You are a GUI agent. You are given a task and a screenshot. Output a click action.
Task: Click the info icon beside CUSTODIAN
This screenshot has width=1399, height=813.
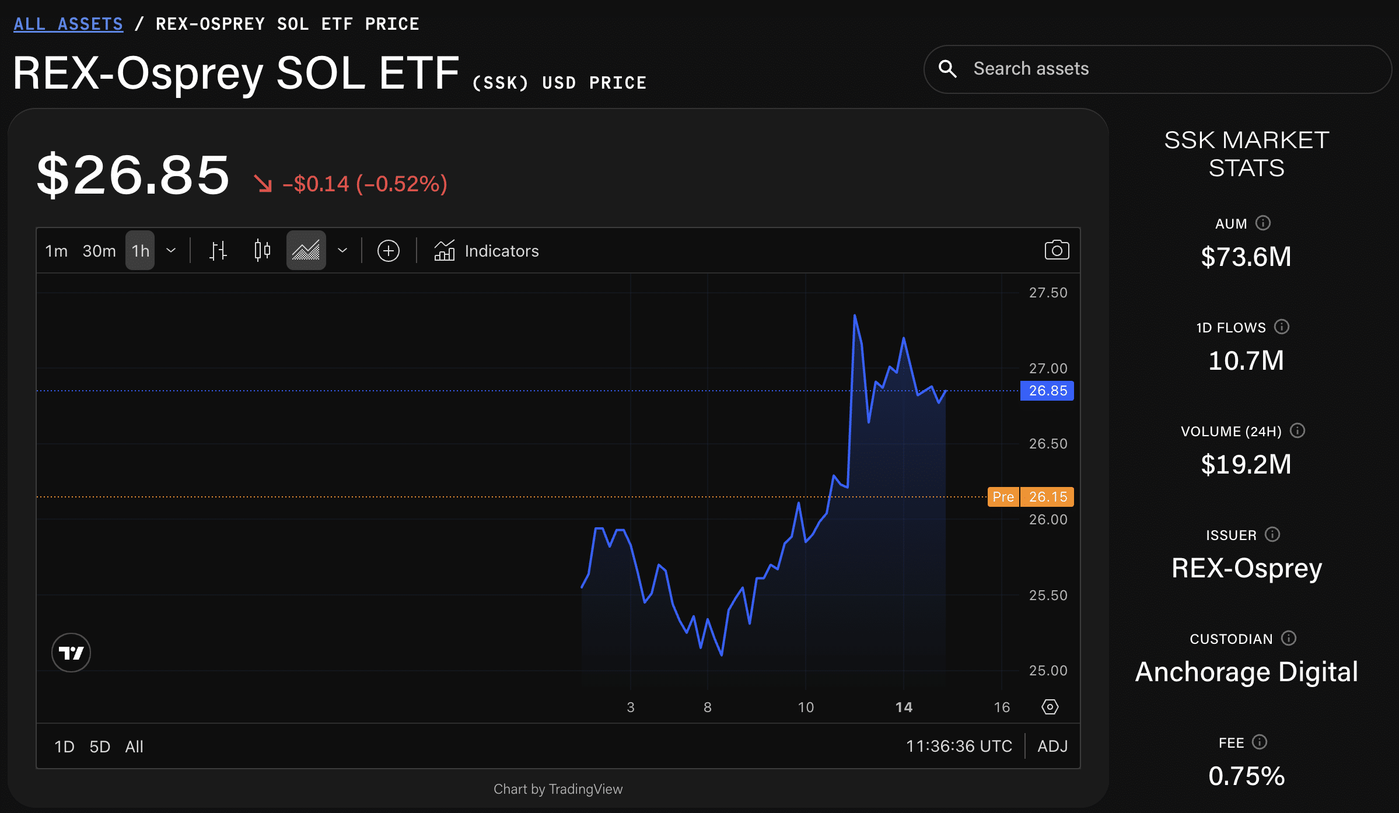(x=1289, y=639)
